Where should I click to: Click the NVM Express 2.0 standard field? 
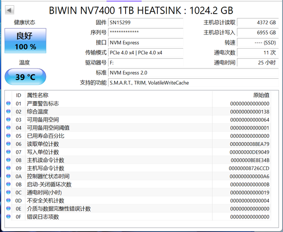(x=193, y=73)
